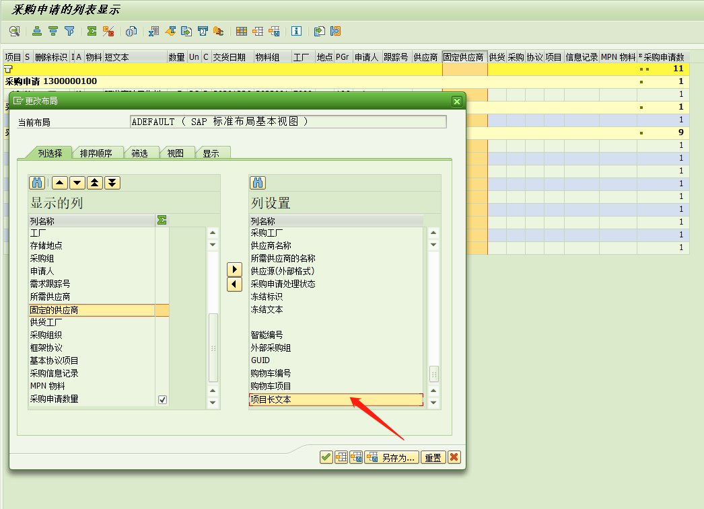This screenshot has width=704, height=509.
Task: Select 冻结标识 in the column set list
Action: pyautogui.click(x=336, y=297)
